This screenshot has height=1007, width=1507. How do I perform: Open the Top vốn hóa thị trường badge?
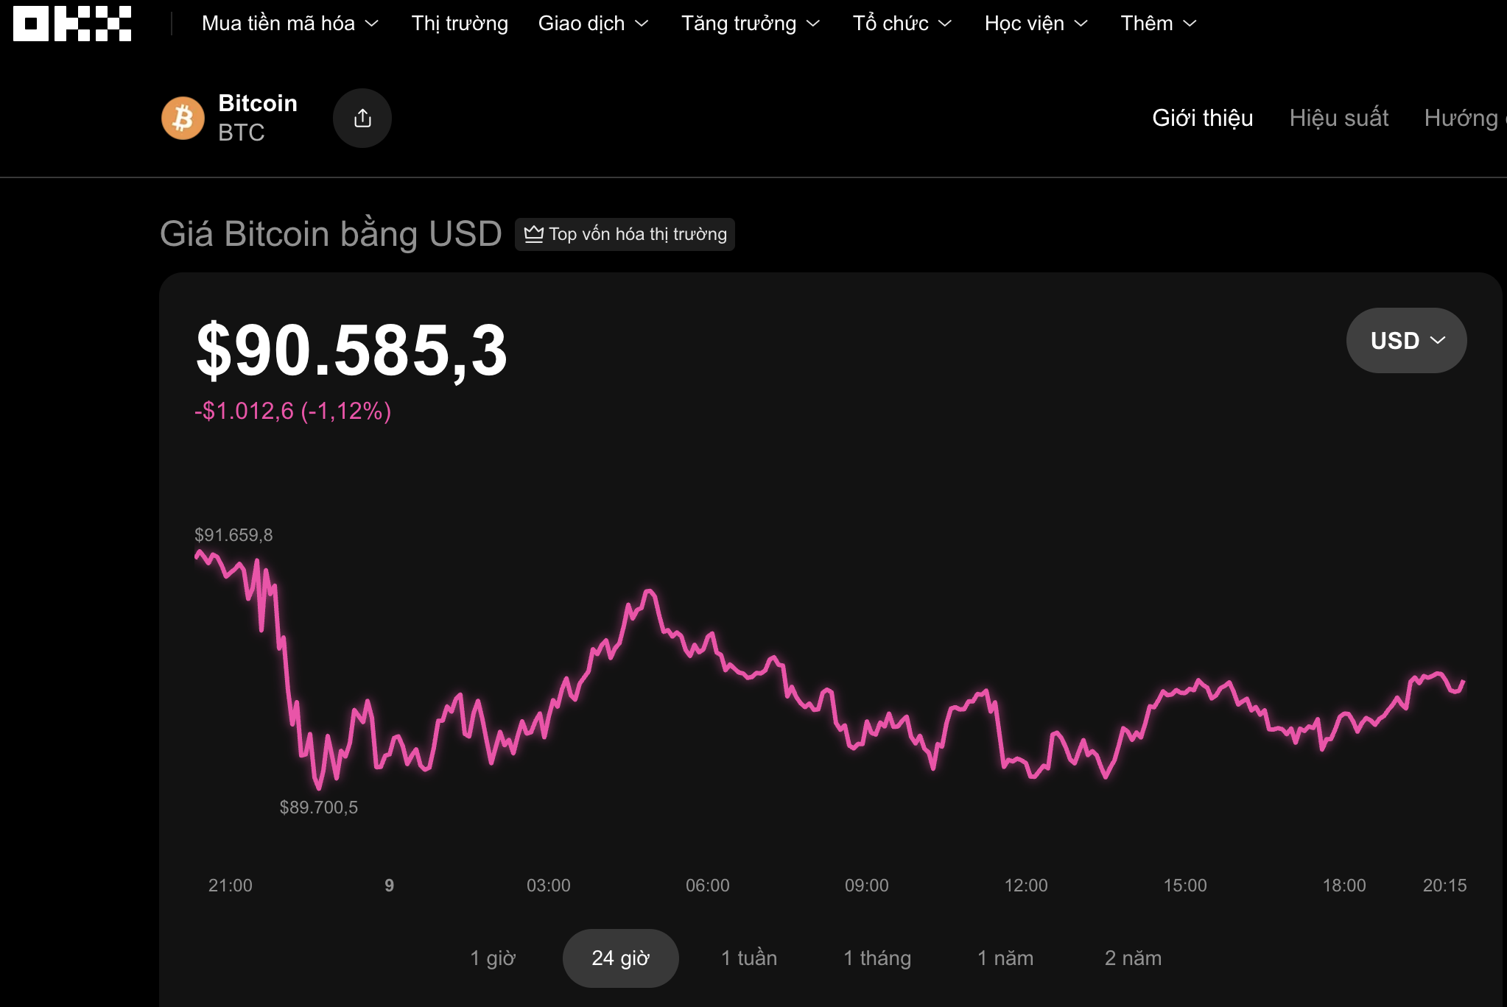tap(625, 234)
